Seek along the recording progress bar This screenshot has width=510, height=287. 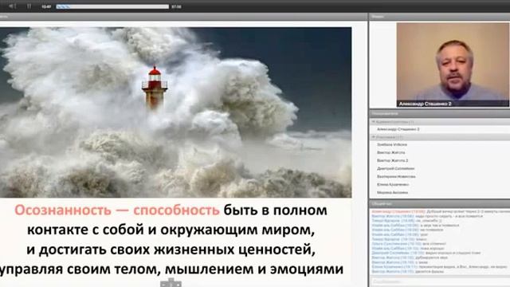click(112, 6)
